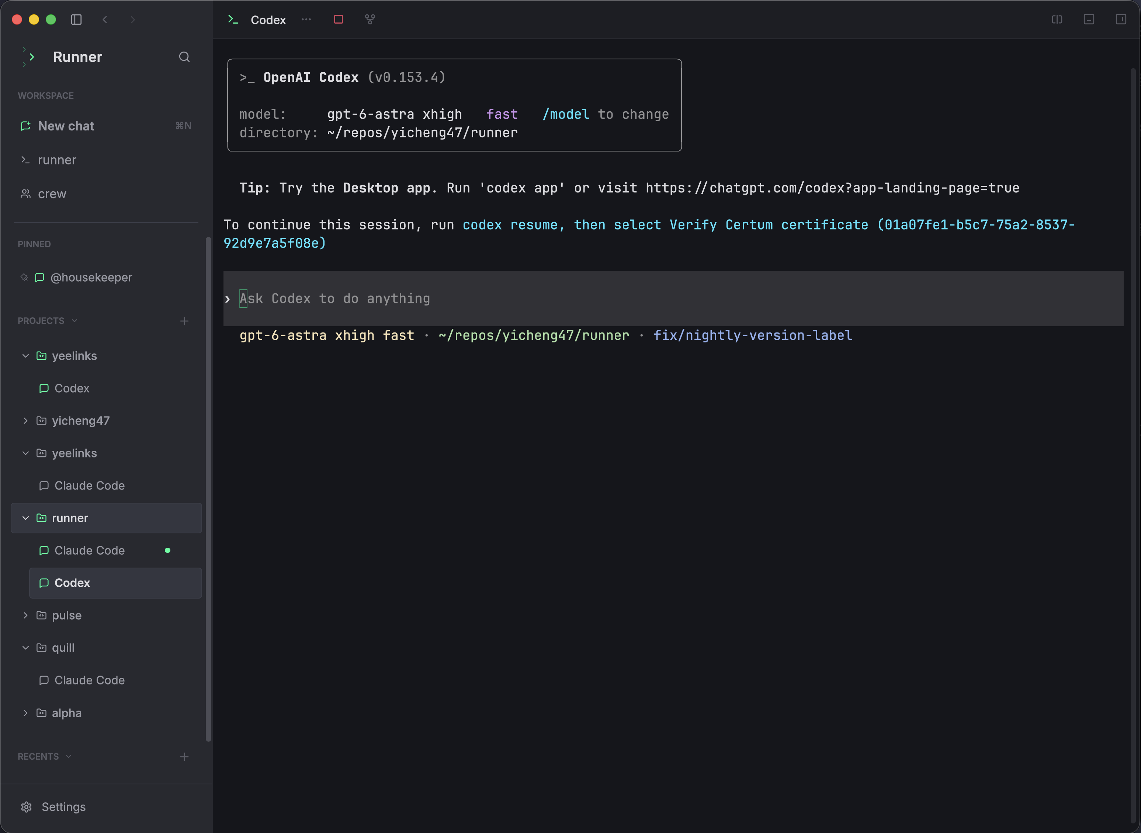Collapse the second yeelinks project chevron
The height and width of the screenshot is (833, 1141).
point(25,453)
